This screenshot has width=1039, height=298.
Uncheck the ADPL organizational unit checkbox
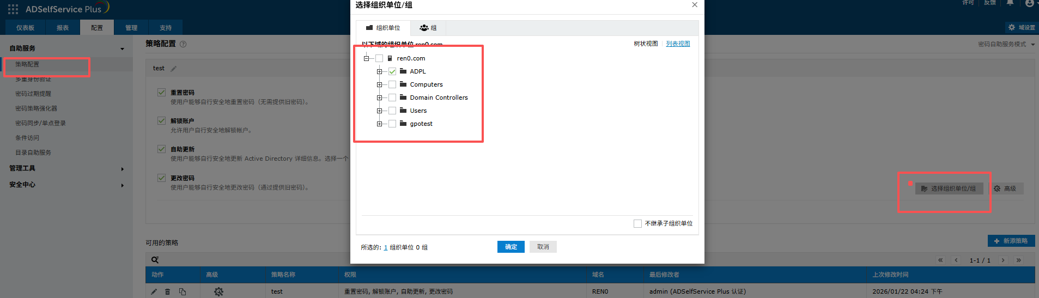392,71
